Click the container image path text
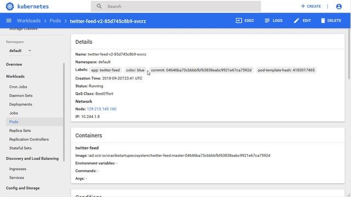 [179, 155]
